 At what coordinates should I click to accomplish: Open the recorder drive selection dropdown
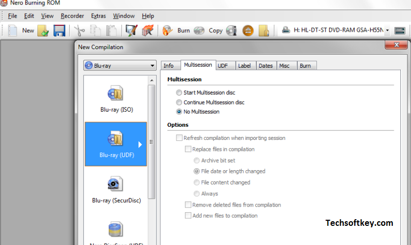tap(387, 30)
